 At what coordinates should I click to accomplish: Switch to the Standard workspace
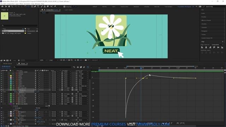[136, 7]
